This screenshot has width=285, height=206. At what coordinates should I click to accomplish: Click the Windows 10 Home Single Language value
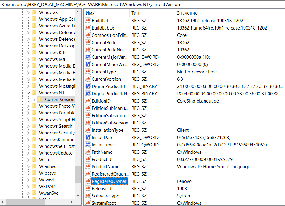[x=214, y=167]
